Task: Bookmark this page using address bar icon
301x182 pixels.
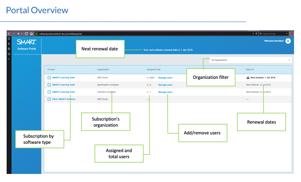Action: (256, 34)
